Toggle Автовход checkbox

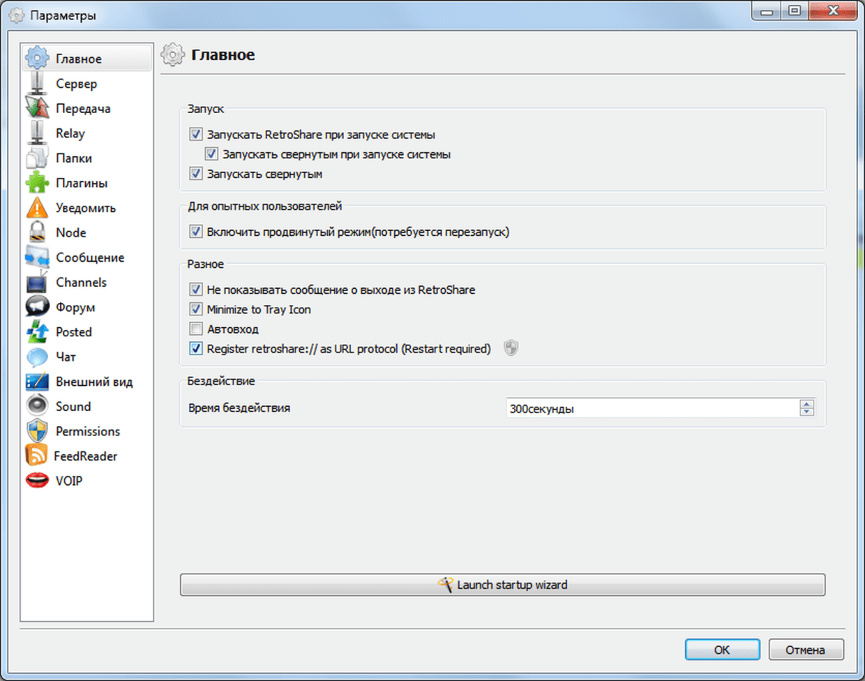click(x=196, y=329)
